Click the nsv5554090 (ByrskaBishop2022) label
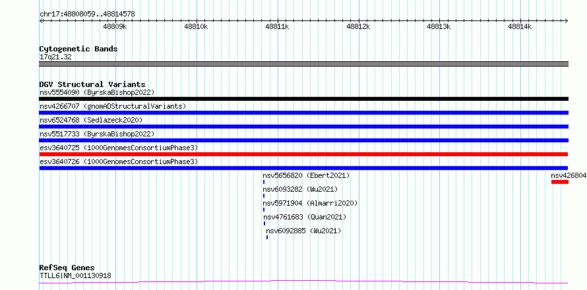Image resolution: width=587 pixels, height=290 pixels. [x=96, y=92]
